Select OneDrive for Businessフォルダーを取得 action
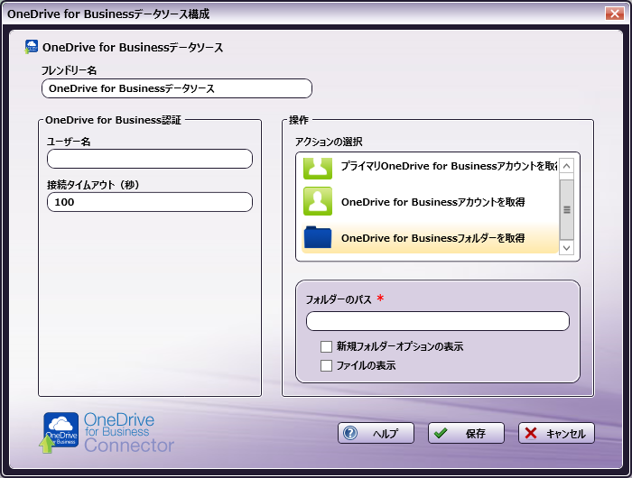The height and width of the screenshot is (478, 632). click(430, 238)
